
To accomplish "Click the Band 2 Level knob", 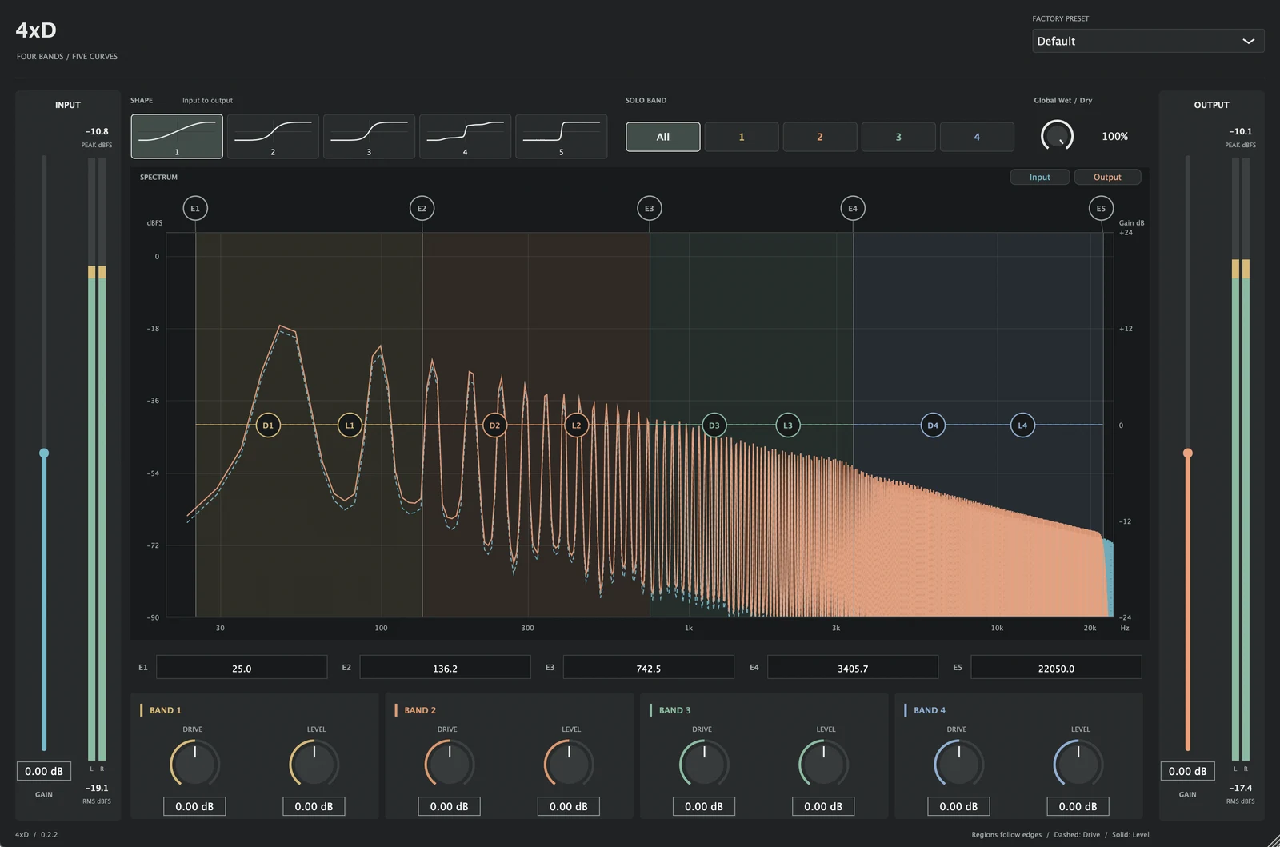I will coord(569,764).
